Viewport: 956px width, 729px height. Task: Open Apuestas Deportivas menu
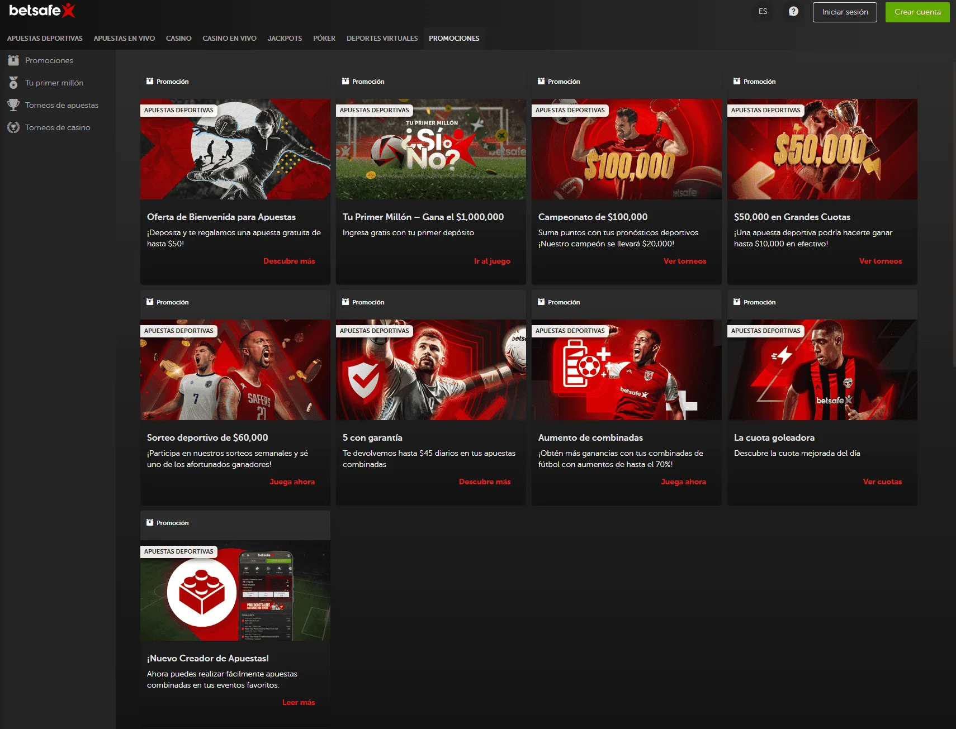[x=45, y=39]
